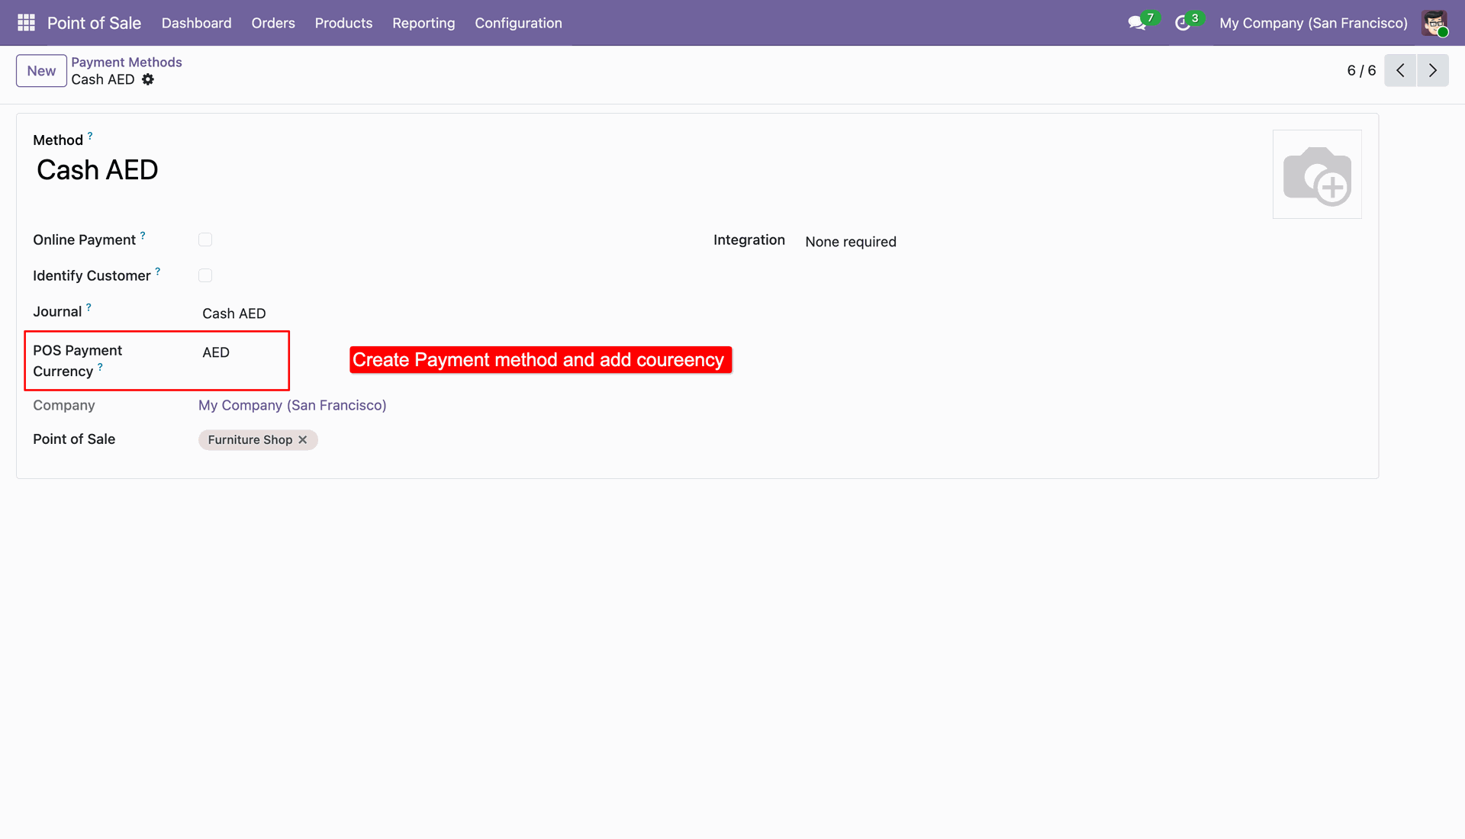Show help tooltip for POS Payment Currency
This screenshot has width=1465, height=839.
pos(100,367)
